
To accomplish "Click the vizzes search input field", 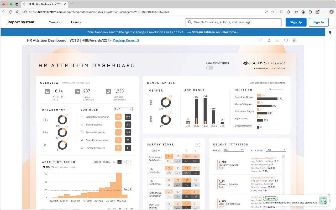I will tap(233, 22).
